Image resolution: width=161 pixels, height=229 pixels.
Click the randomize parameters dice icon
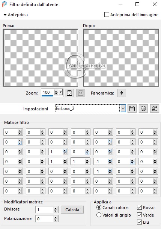click(x=143, y=108)
